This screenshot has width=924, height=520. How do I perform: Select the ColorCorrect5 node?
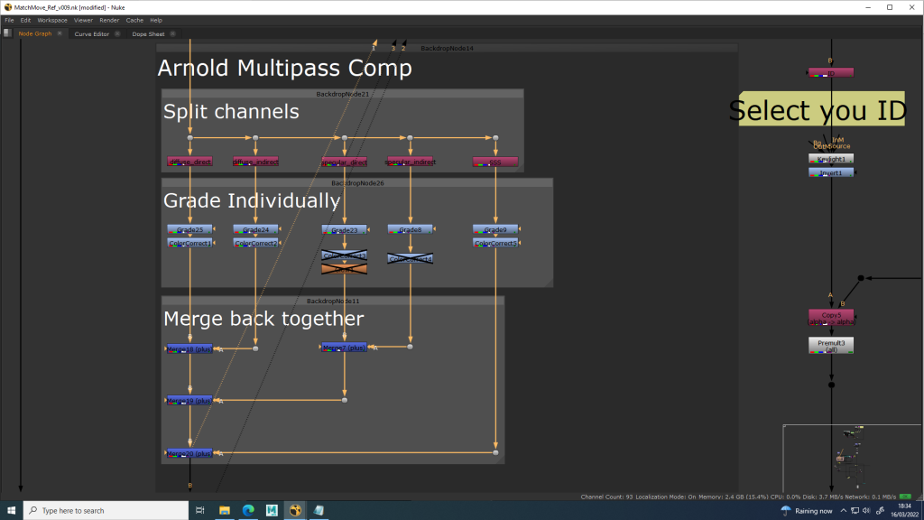click(495, 243)
